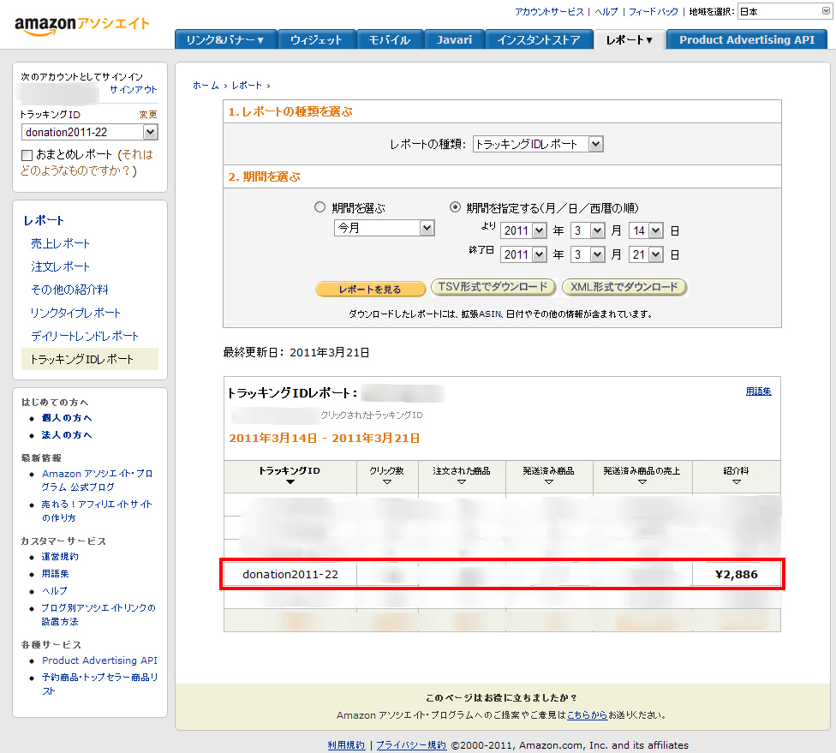The image size is (836, 753).
Task: Open 売れる！アフィリエイトサイトの作り方 link
Action: click(x=97, y=511)
